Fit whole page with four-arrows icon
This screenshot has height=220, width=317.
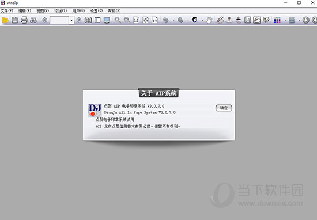146,20
